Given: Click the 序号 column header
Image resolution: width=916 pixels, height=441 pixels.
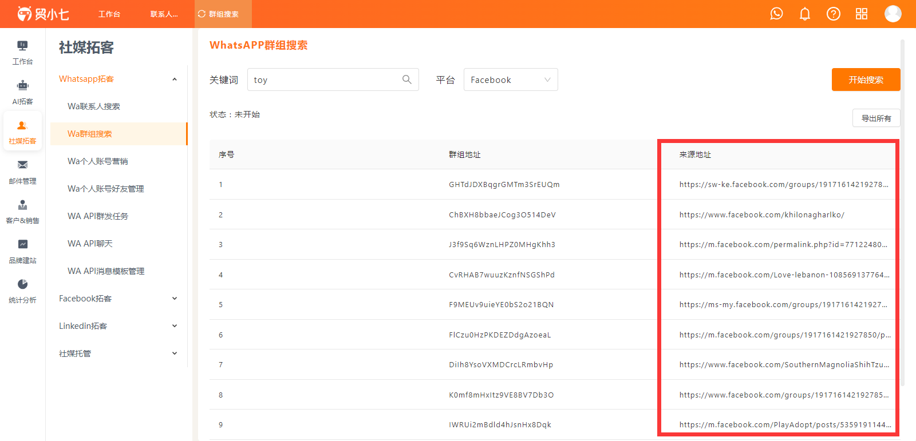Looking at the screenshot, I should 226,154.
